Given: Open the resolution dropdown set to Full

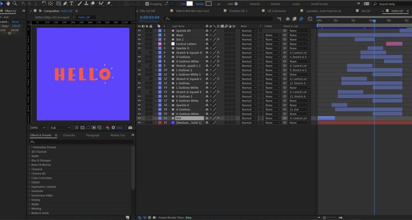Looking at the screenshot, I should (60, 128).
